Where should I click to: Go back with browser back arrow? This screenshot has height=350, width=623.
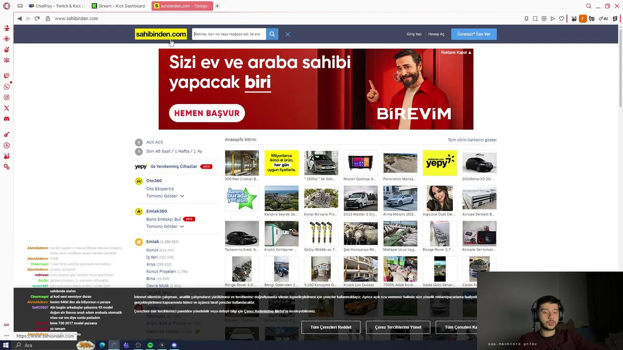[x=19, y=18]
